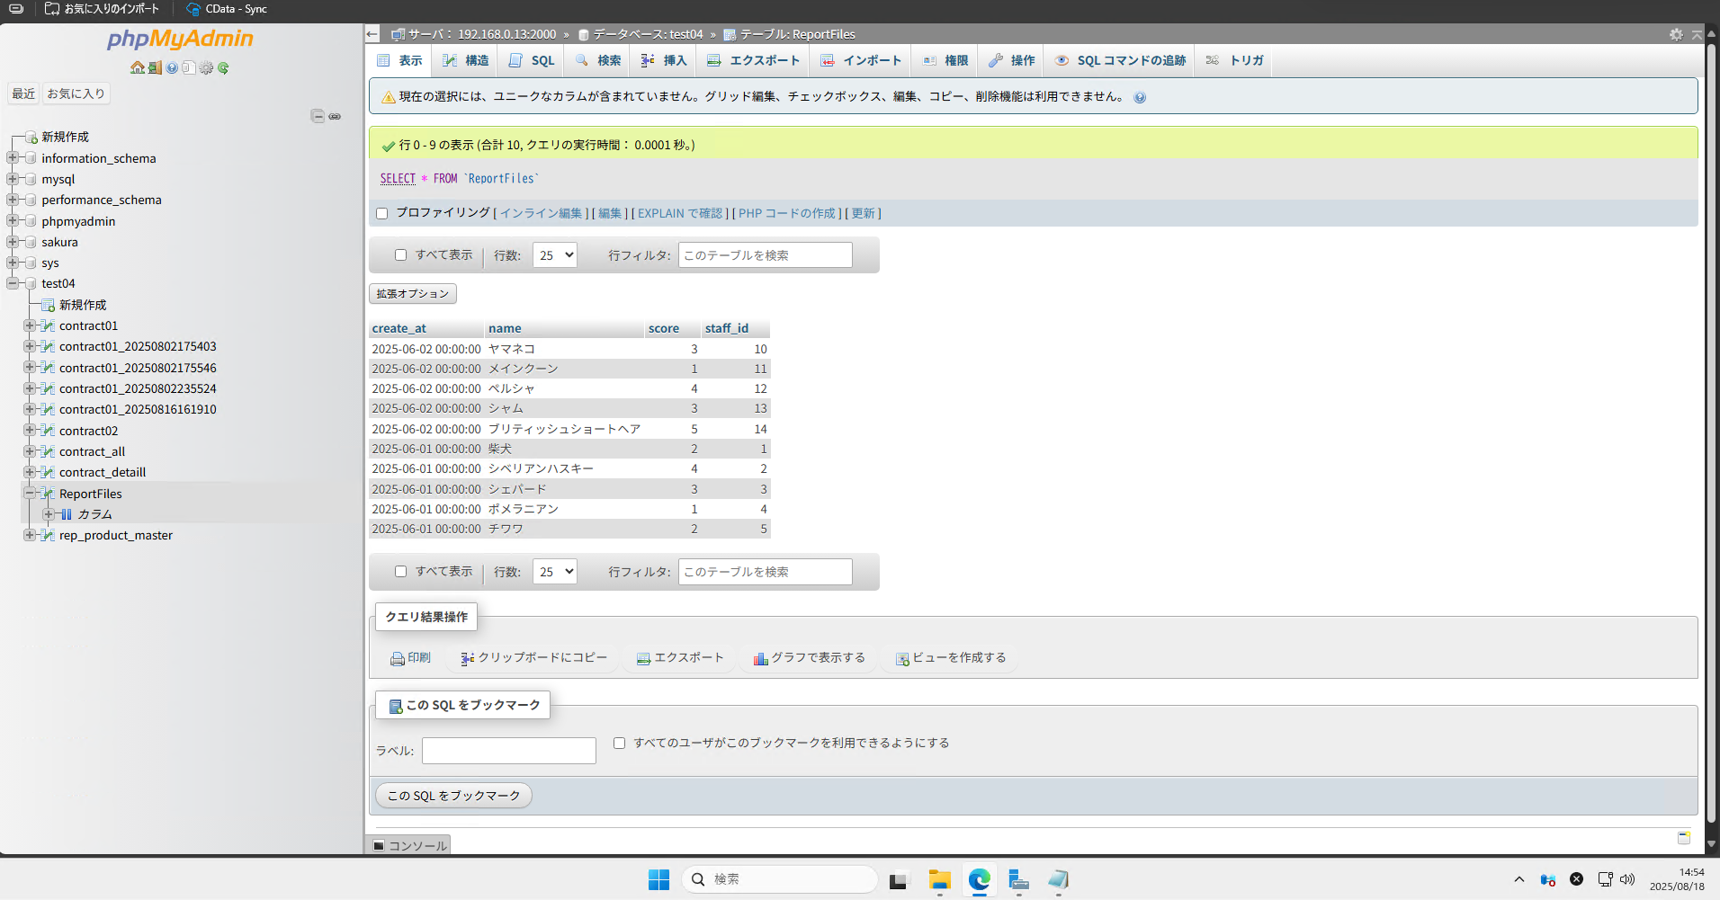This screenshot has height=900, width=1720.
Task: Open the SQL tab
Action: 532,61
